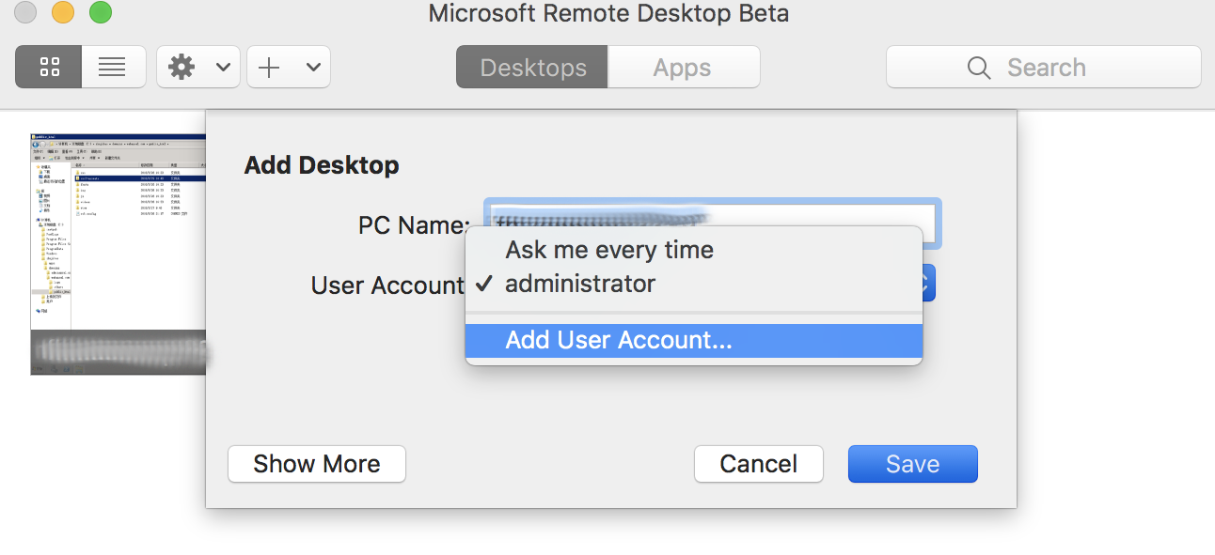Cancel the Add Desktop dialog
1215x555 pixels.
point(758,464)
